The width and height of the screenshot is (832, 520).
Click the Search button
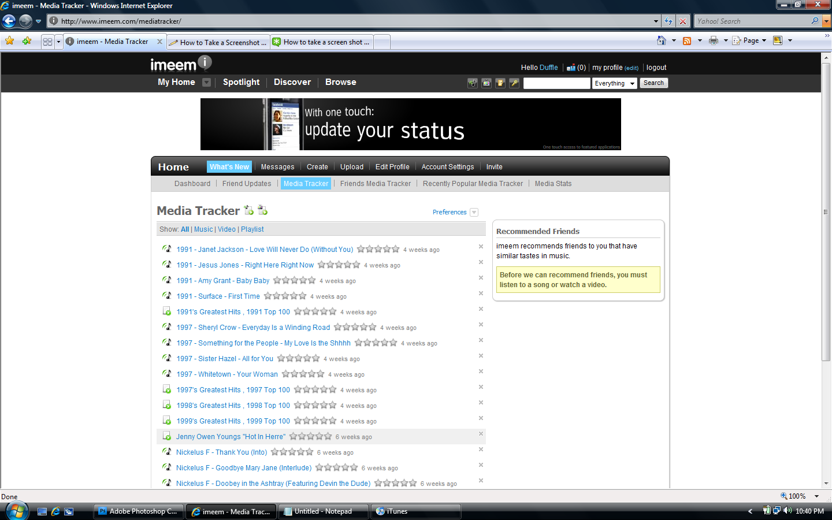[x=653, y=83]
